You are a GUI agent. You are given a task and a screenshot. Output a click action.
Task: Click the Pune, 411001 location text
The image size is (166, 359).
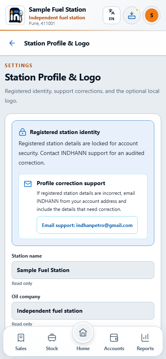(x=42, y=23)
